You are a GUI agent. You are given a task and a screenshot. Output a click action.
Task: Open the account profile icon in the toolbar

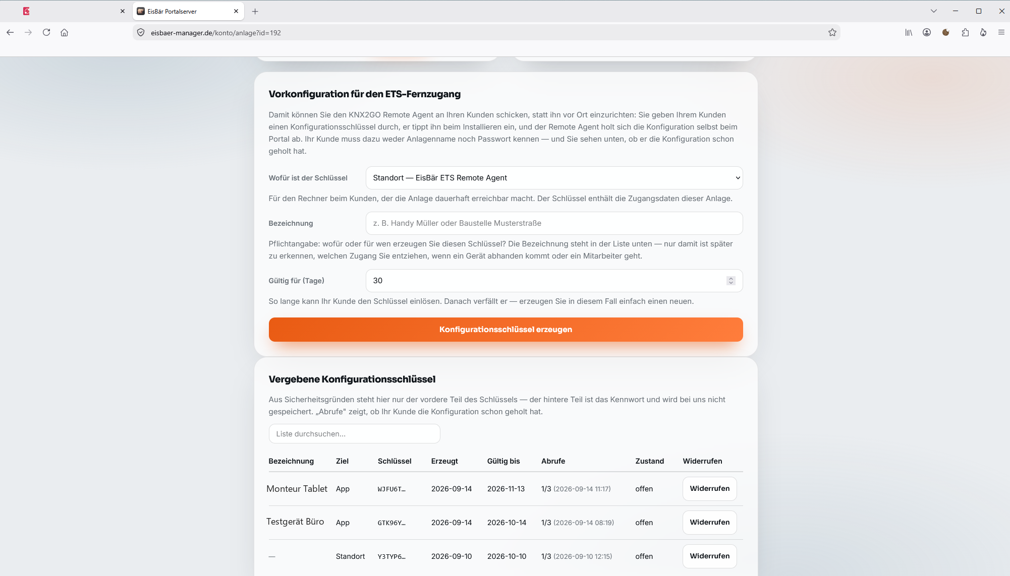(927, 32)
